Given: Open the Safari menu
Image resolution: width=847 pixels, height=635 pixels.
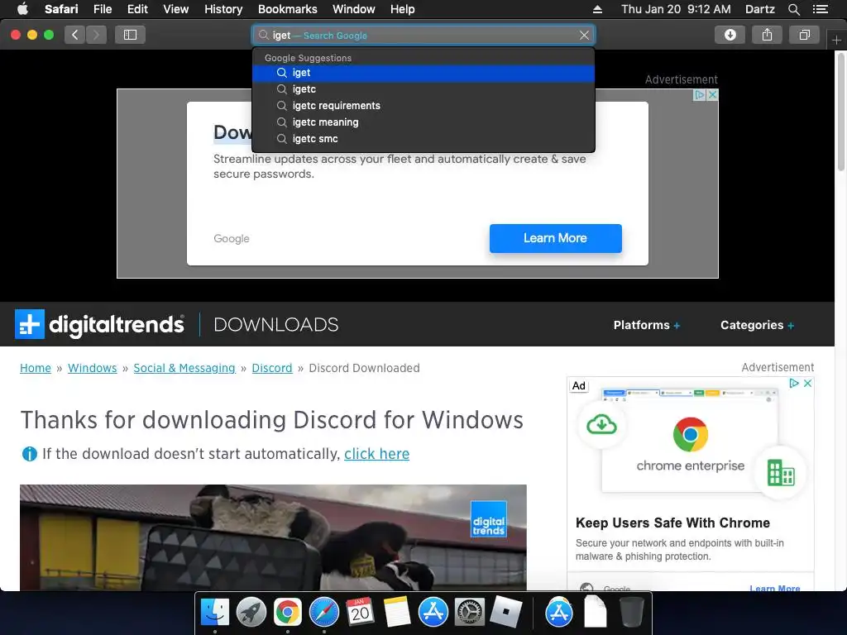Looking at the screenshot, I should [61, 9].
